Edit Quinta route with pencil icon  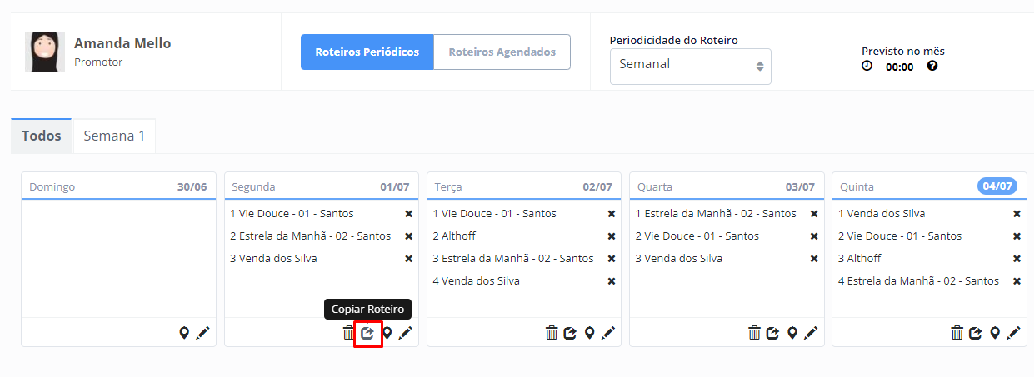click(1013, 333)
